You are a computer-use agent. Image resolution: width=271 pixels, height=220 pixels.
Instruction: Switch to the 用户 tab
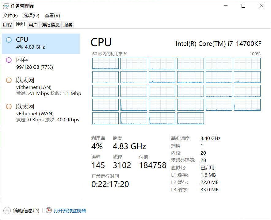[33, 25]
